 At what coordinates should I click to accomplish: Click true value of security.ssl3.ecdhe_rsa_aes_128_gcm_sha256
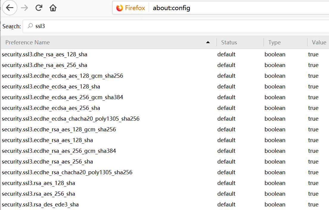click(x=313, y=130)
